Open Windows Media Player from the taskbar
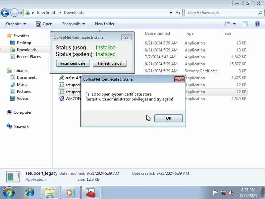Viewport: 265px width, 199px height. tap(70, 193)
